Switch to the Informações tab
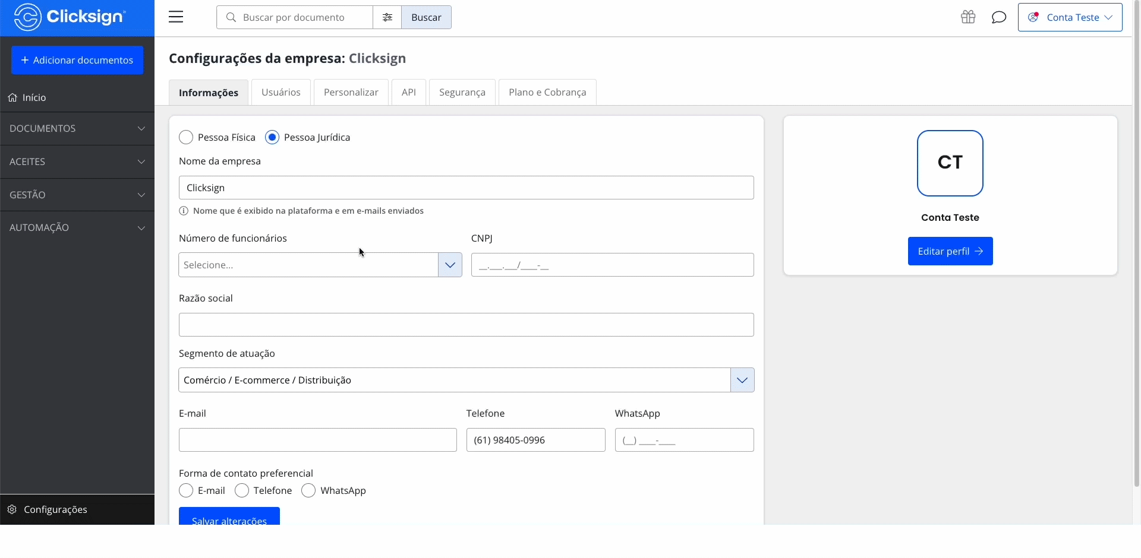Image resolution: width=1141 pixels, height=558 pixels. click(209, 93)
